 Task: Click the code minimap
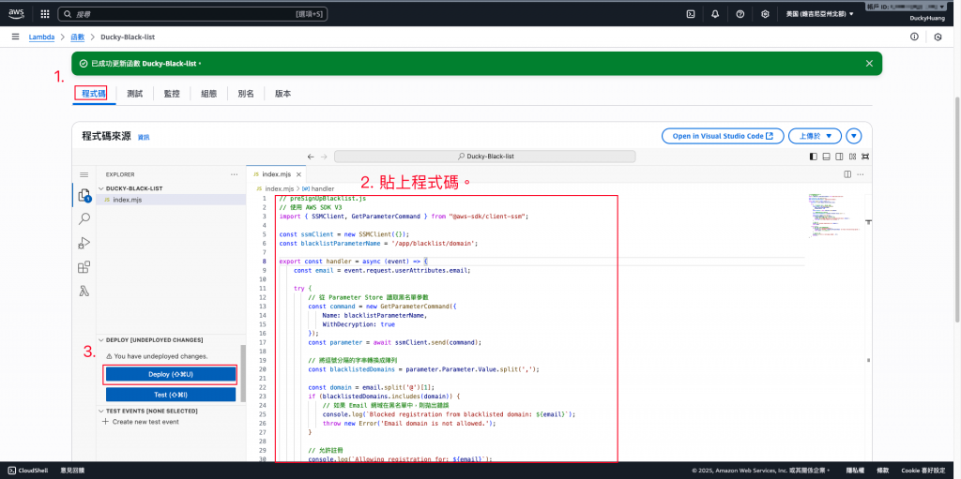(x=834, y=218)
